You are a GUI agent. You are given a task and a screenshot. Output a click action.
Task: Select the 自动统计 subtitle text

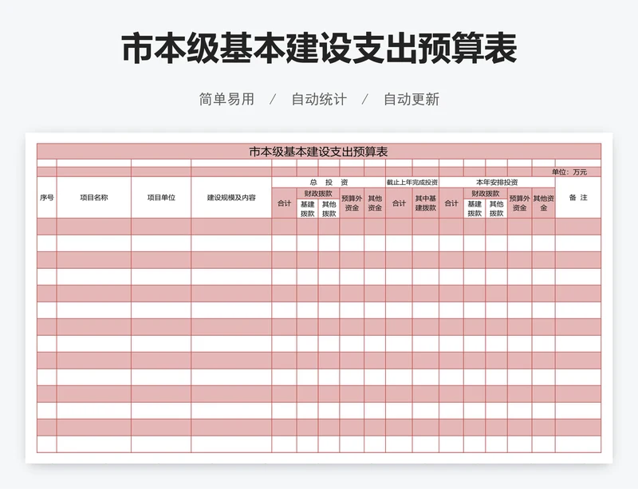click(x=319, y=100)
